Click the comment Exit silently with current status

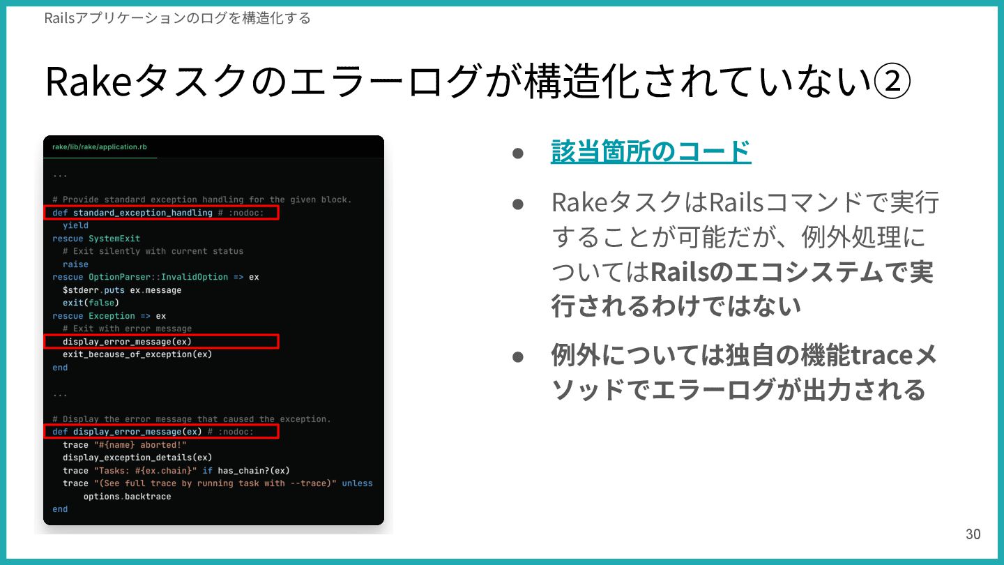coord(153,251)
